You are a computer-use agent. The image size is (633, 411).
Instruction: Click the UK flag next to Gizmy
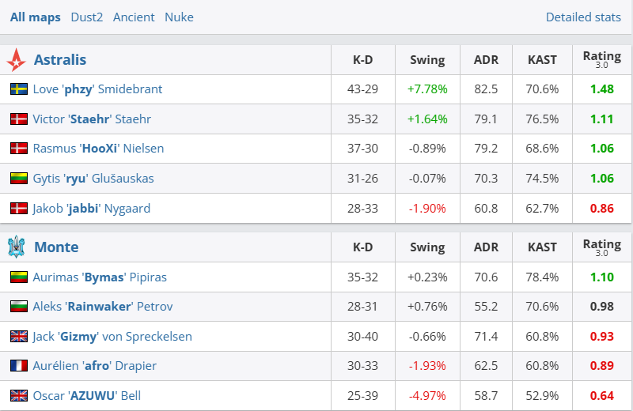coord(19,337)
